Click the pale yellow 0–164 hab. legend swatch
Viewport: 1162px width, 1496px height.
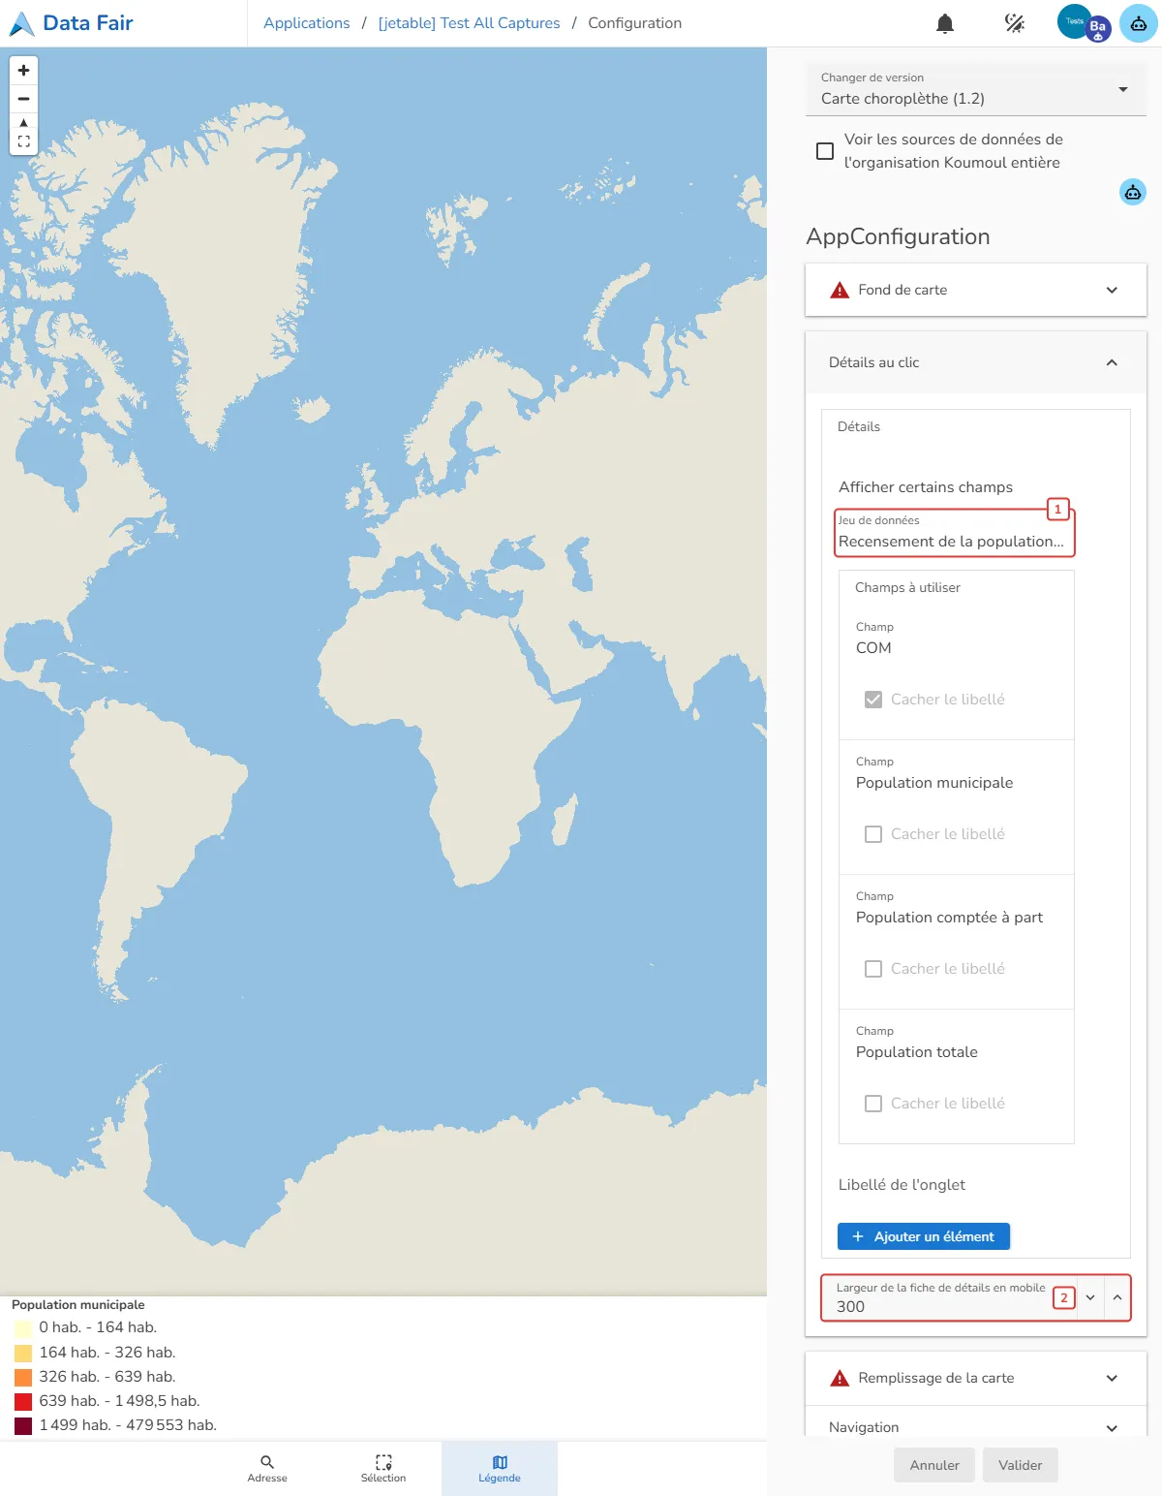click(x=23, y=1328)
